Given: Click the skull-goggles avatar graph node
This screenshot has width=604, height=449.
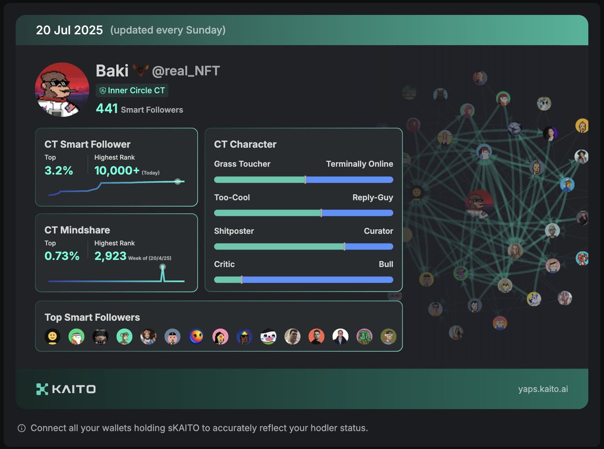Looking at the screenshot, I should pos(544,104).
